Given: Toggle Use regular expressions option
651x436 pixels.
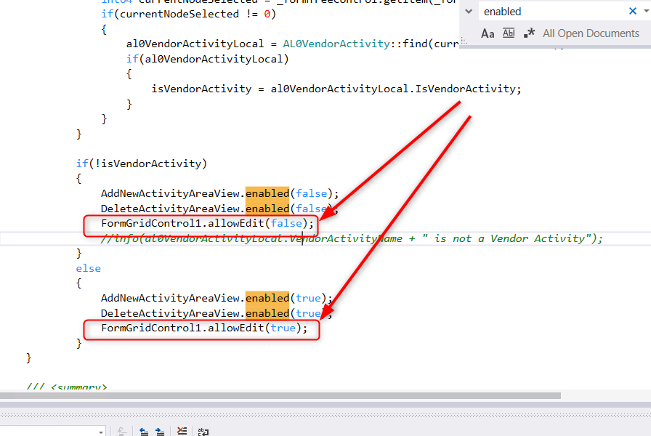Looking at the screenshot, I should point(529,33).
